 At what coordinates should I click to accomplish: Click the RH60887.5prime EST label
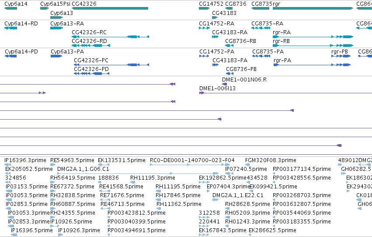tap(73, 204)
